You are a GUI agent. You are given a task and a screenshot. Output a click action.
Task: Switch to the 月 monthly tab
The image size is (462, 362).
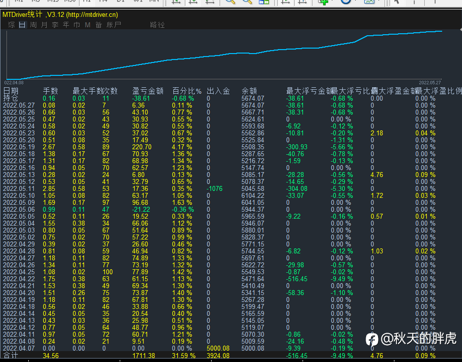44,25
